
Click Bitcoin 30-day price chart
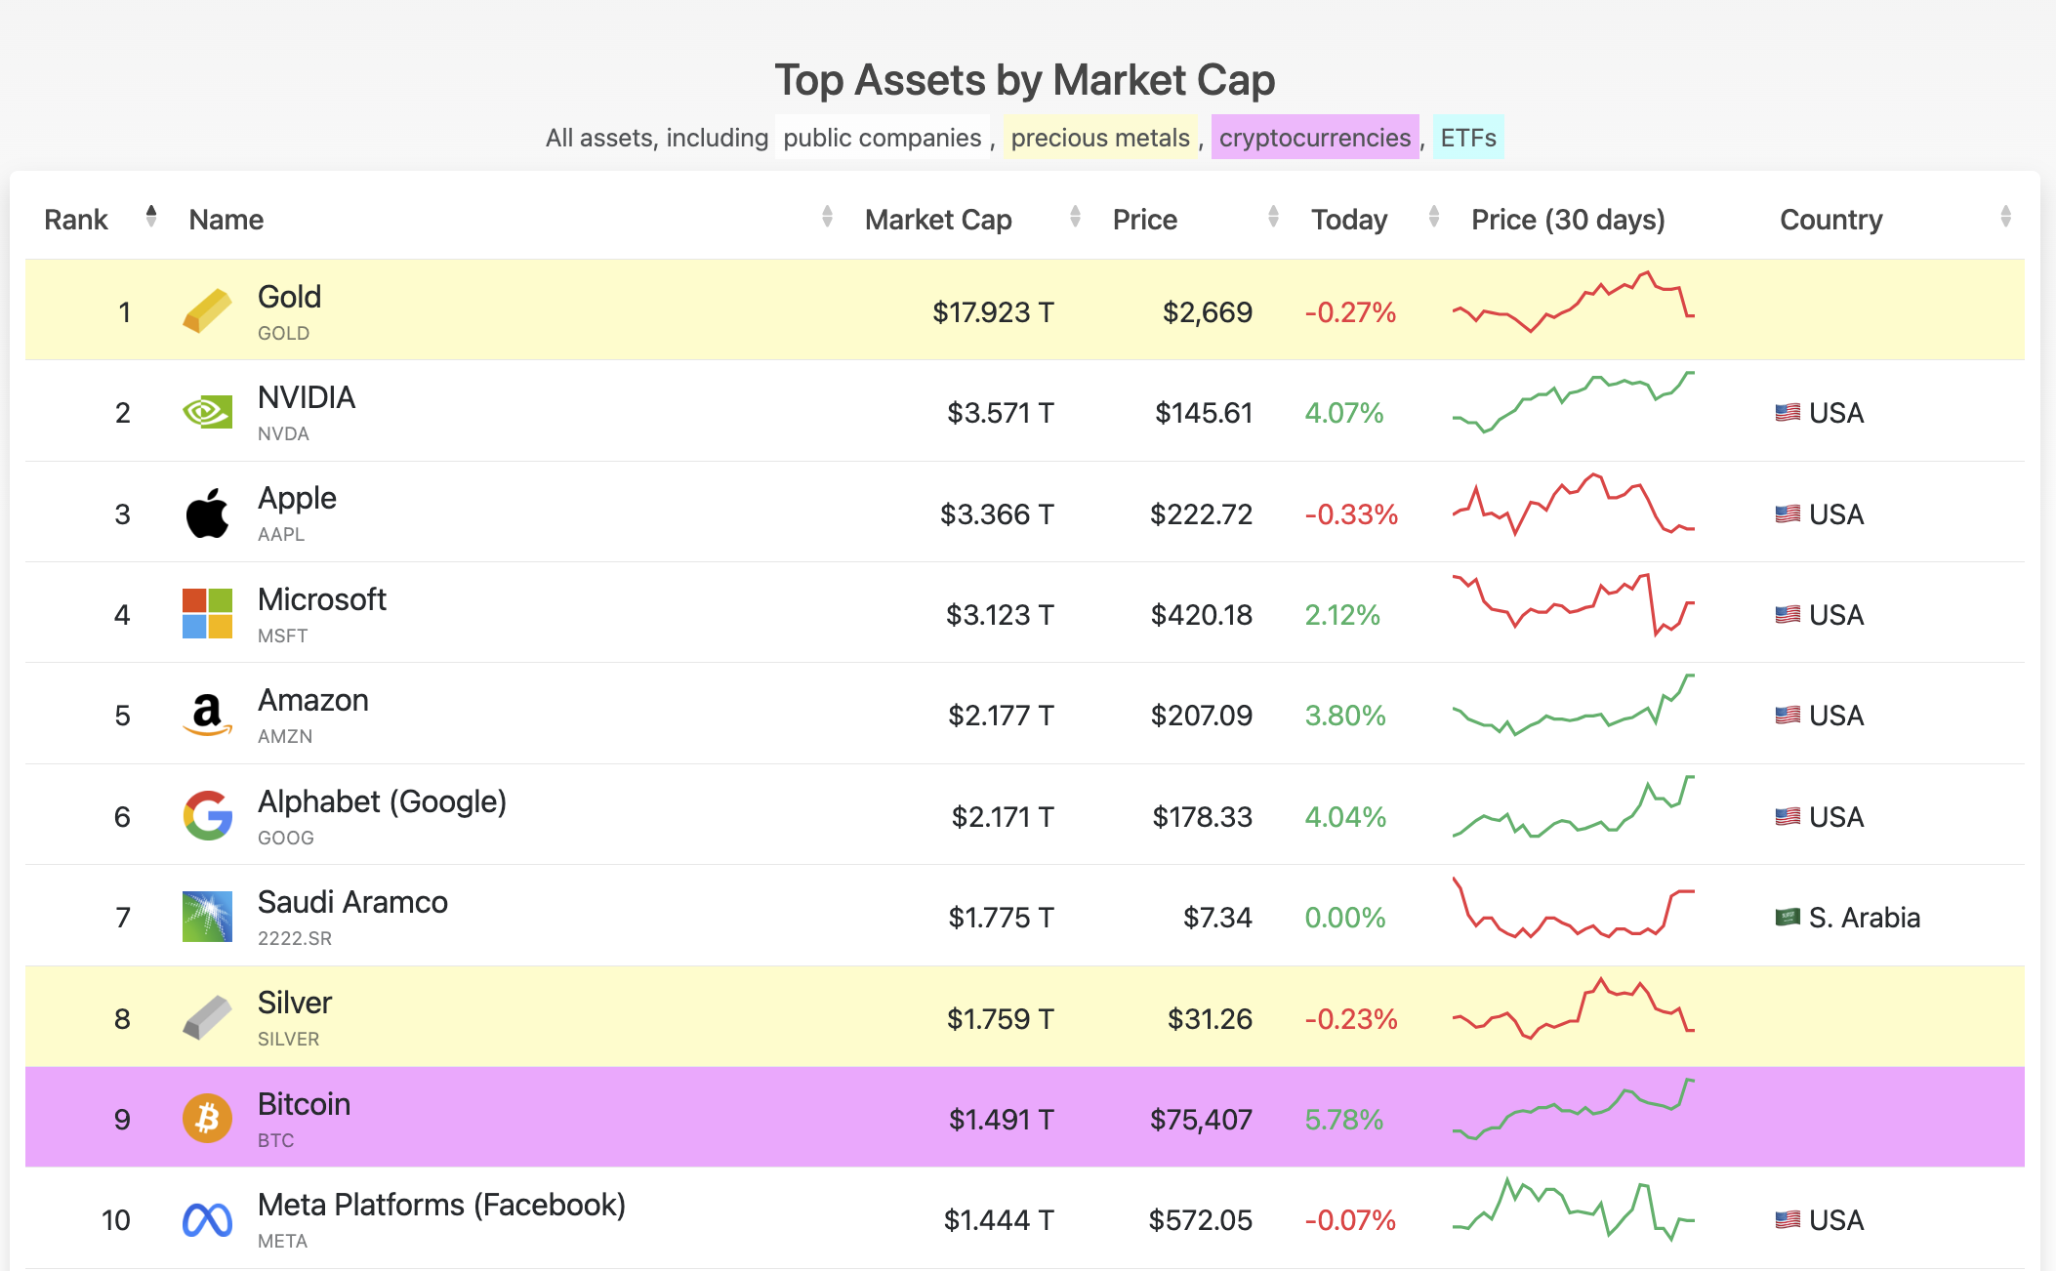click(x=1574, y=1109)
